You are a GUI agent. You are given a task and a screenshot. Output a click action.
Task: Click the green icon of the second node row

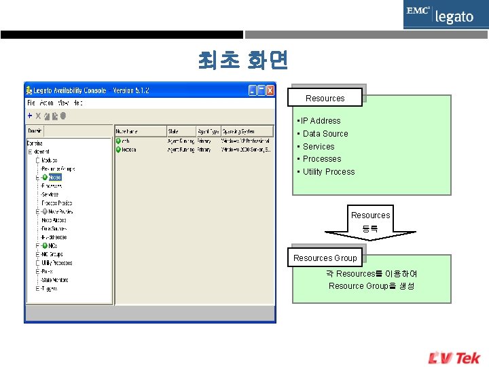118,150
